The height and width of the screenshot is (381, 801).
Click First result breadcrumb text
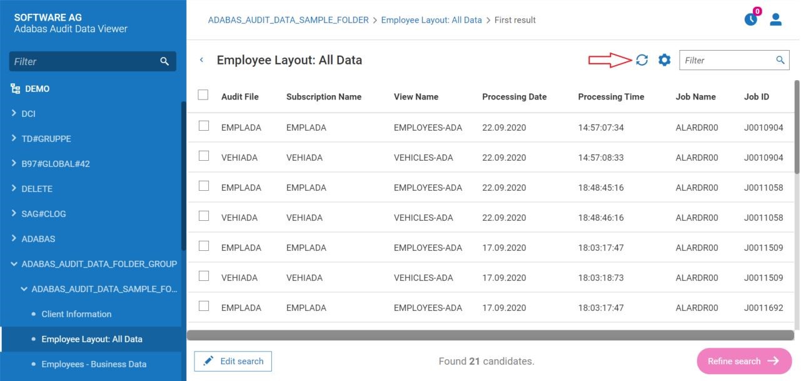pyautogui.click(x=515, y=20)
